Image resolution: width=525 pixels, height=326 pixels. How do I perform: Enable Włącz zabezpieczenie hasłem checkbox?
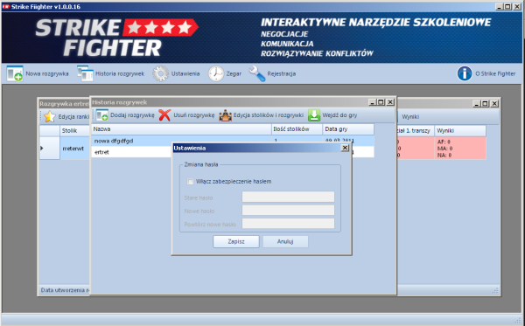pyautogui.click(x=190, y=182)
